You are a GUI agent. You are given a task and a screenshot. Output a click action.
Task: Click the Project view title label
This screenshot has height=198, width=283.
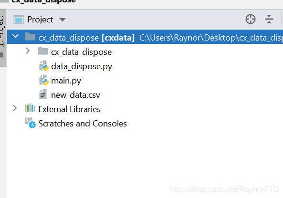click(40, 20)
